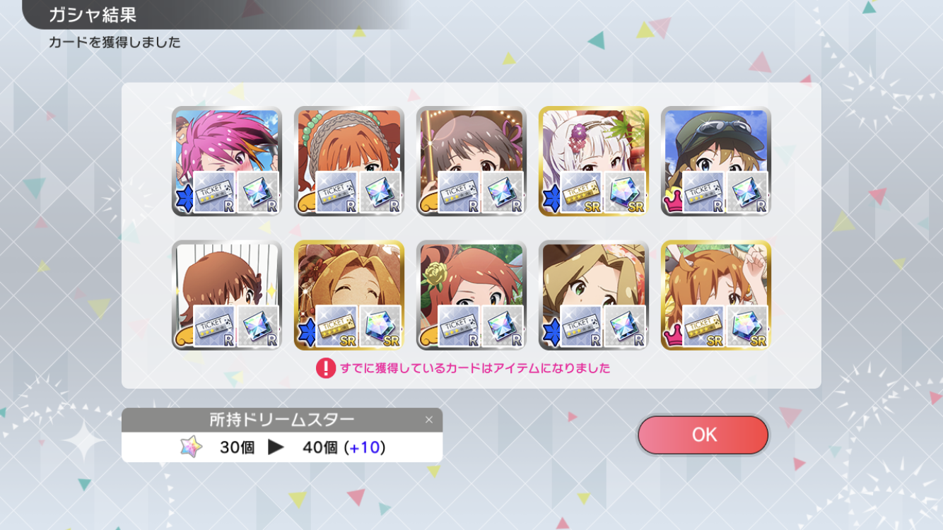
Task: Close the Dream Star count popup
Action: tap(428, 420)
